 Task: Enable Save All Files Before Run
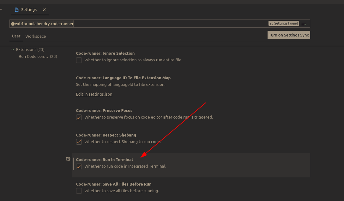click(79, 191)
